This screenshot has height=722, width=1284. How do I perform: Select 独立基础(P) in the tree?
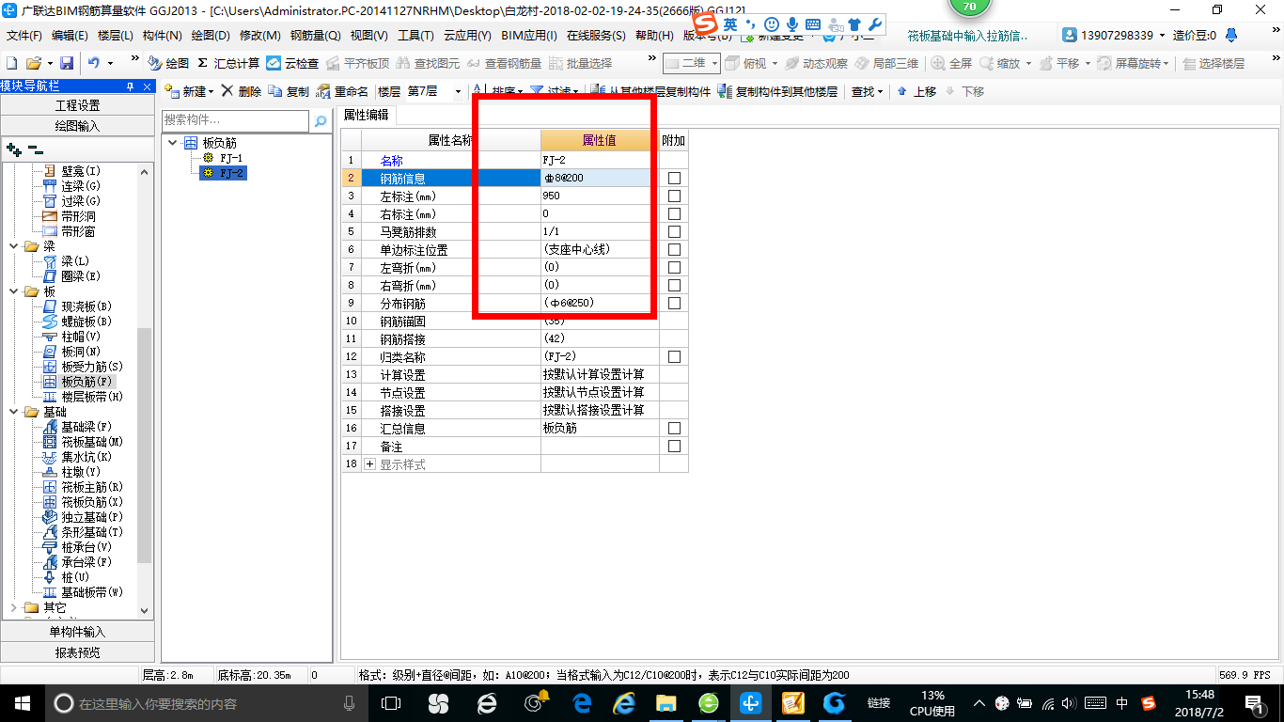(x=92, y=517)
